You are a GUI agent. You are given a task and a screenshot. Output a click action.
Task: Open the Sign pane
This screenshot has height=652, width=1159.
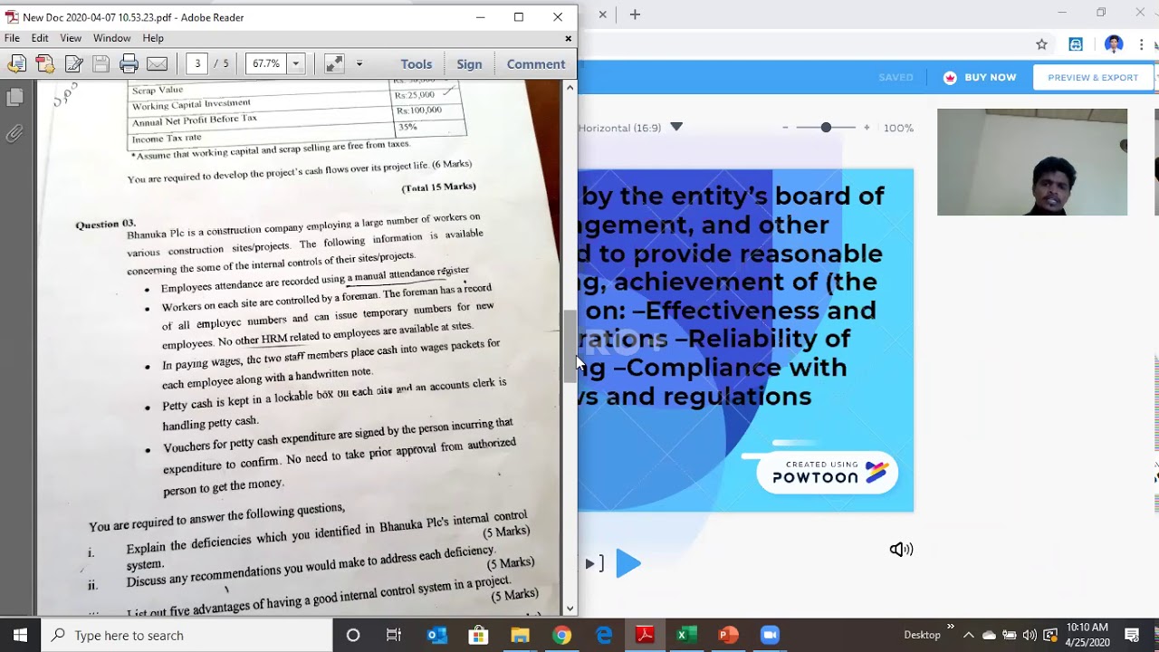[469, 63]
